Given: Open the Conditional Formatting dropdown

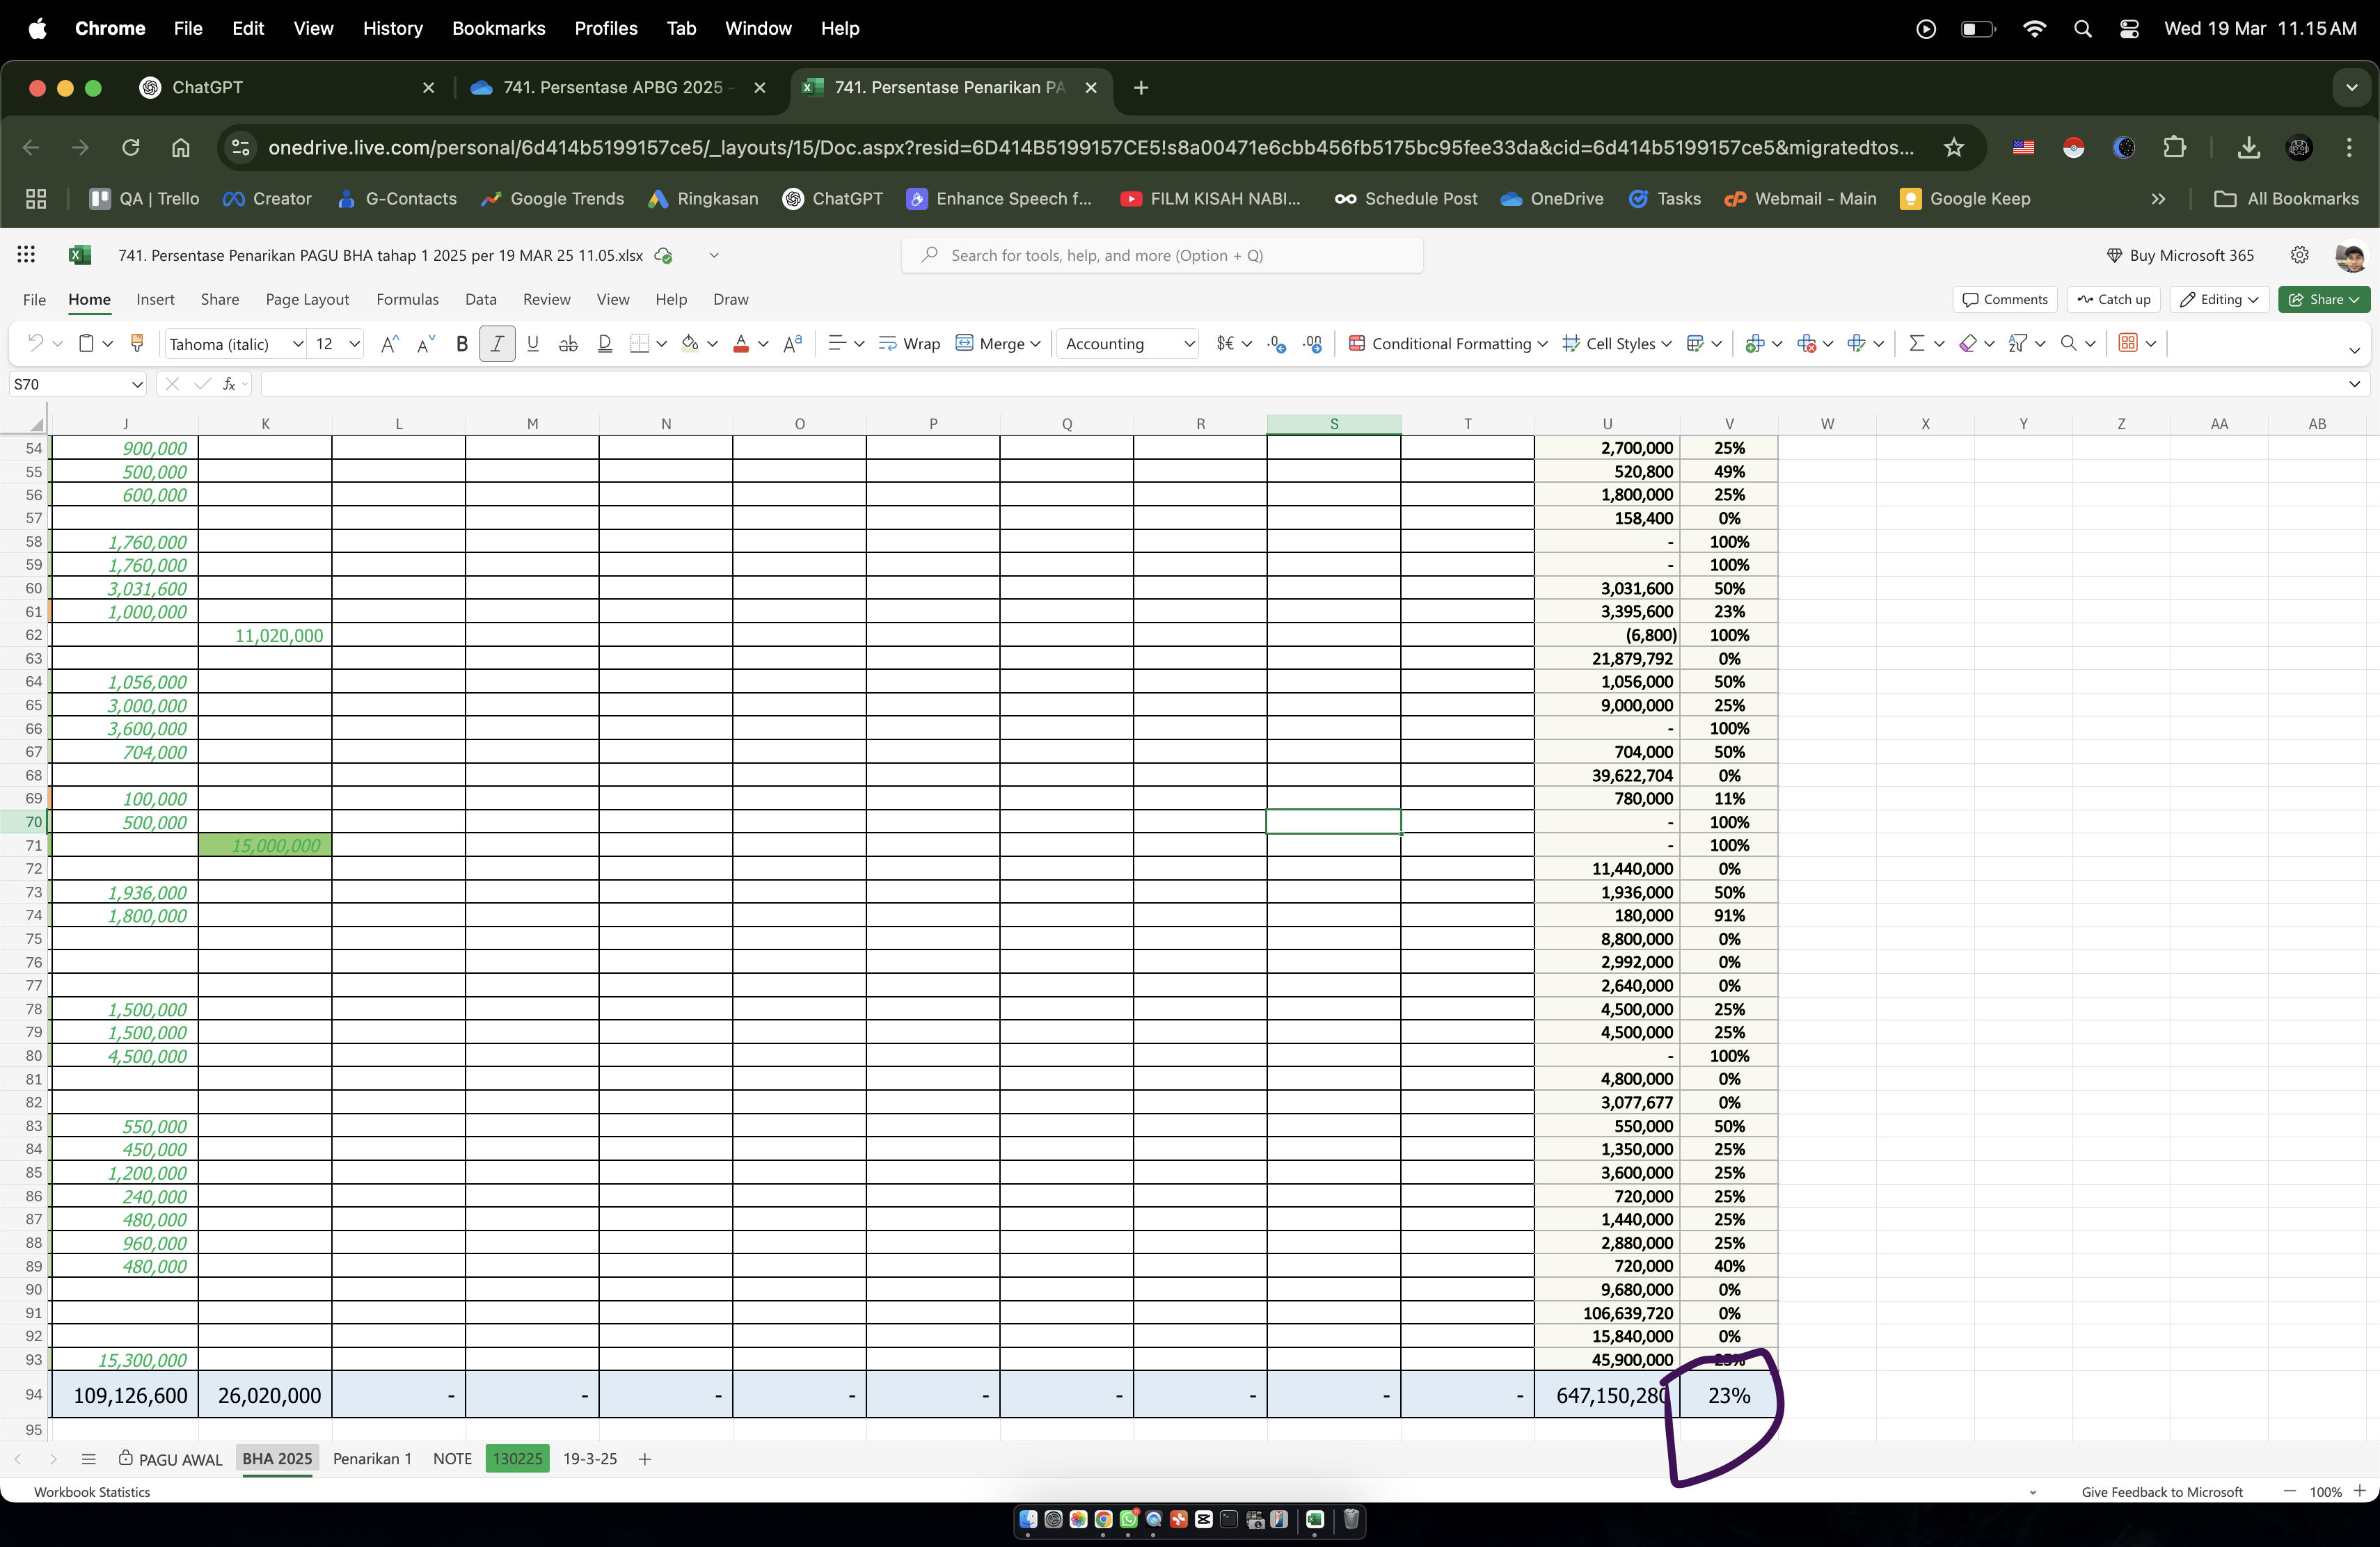Looking at the screenshot, I should coord(1449,344).
